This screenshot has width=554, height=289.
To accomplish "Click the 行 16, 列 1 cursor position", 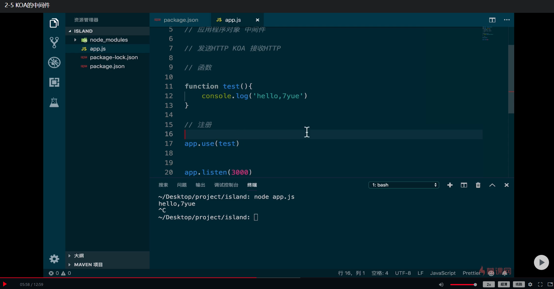I will click(351, 273).
